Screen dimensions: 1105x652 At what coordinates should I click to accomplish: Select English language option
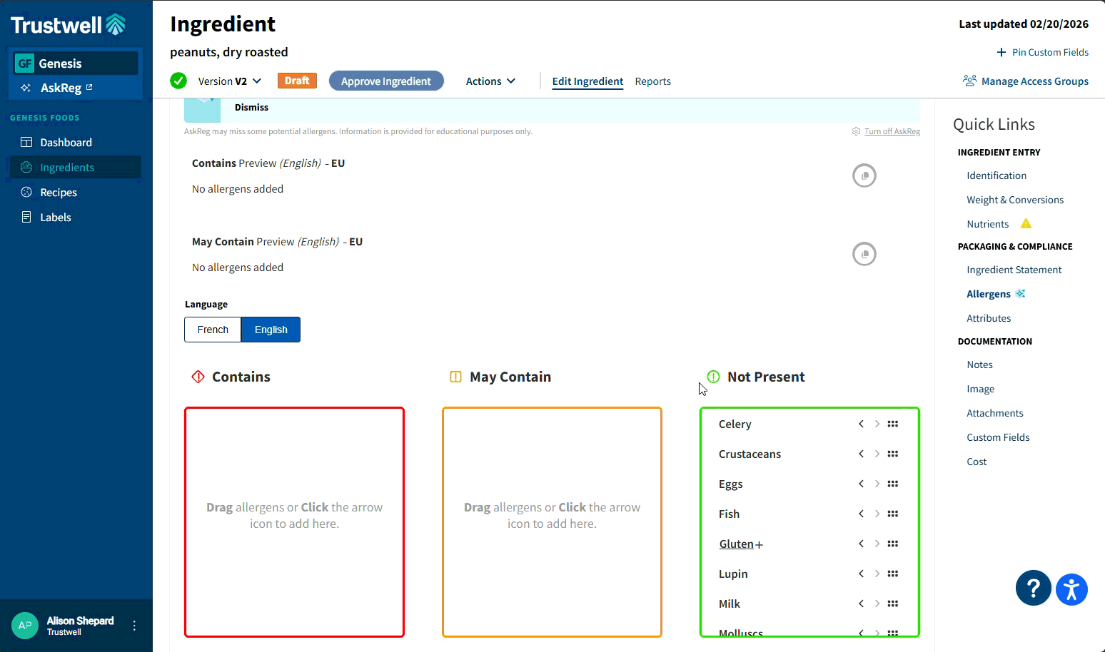pyautogui.click(x=271, y=330)
